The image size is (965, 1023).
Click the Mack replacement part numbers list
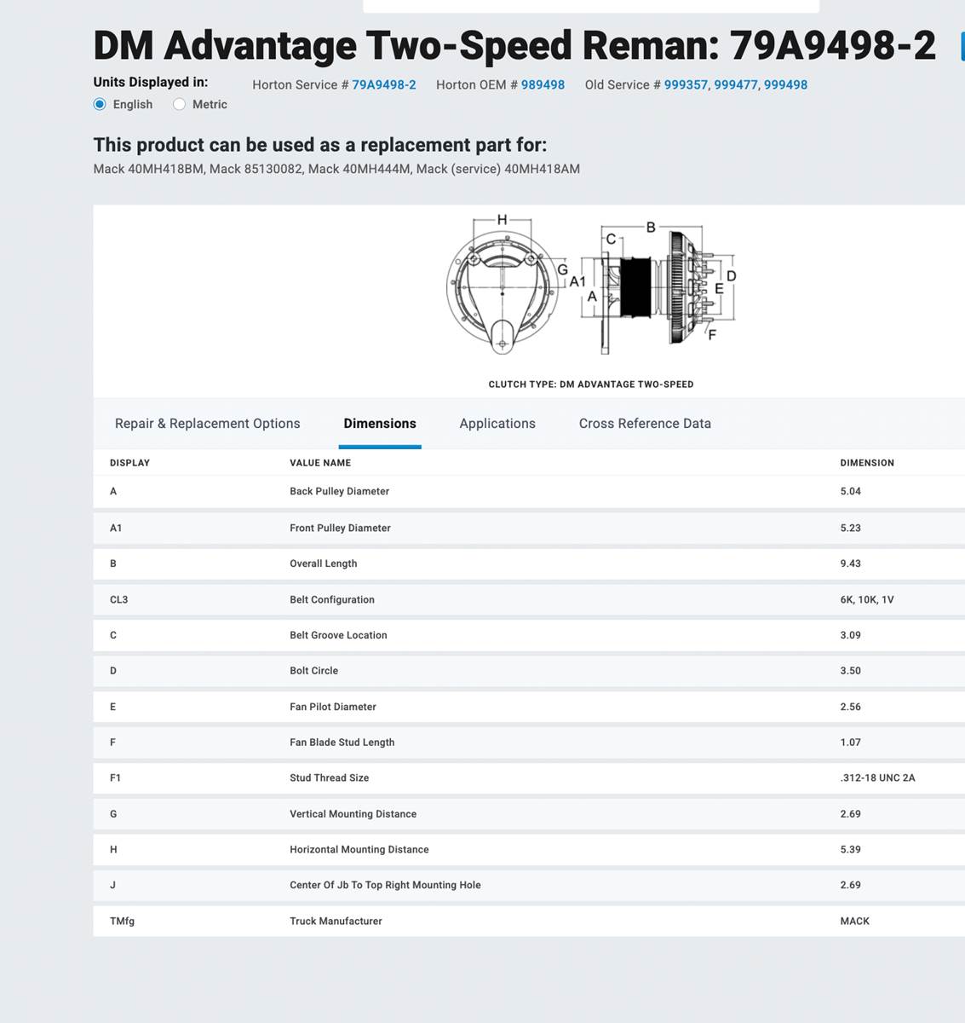pyautogui.click(x=336, y=169)
